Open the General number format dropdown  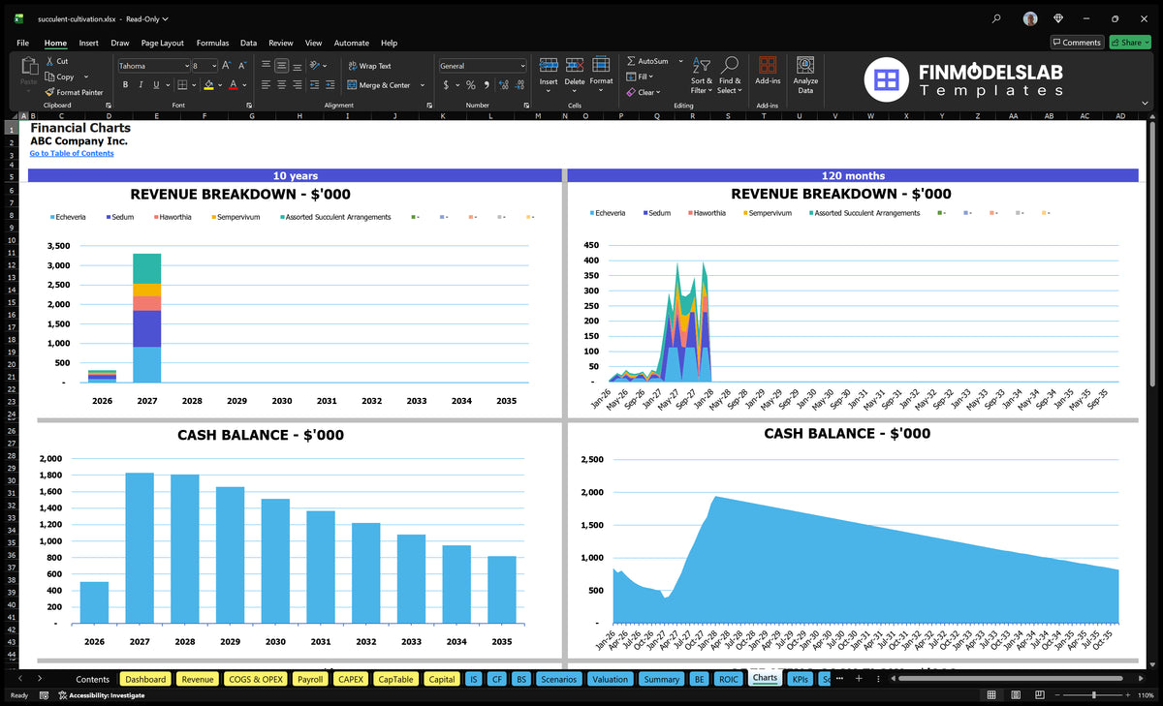[x=522, y=66]
